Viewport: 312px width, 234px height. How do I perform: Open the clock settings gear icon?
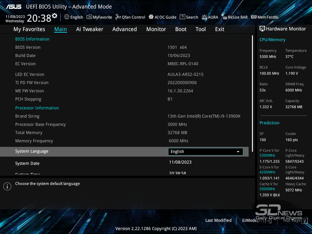[x=55, y=16]
